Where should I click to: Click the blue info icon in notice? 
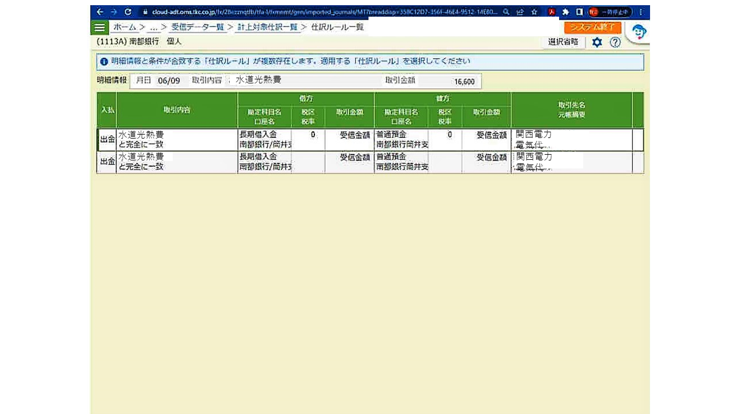coord(104,62)
